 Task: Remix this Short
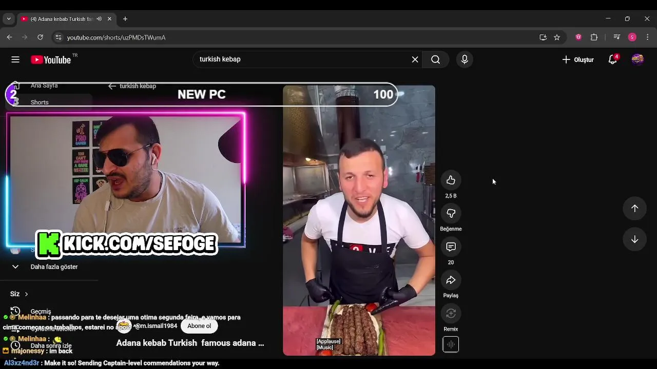451,313
